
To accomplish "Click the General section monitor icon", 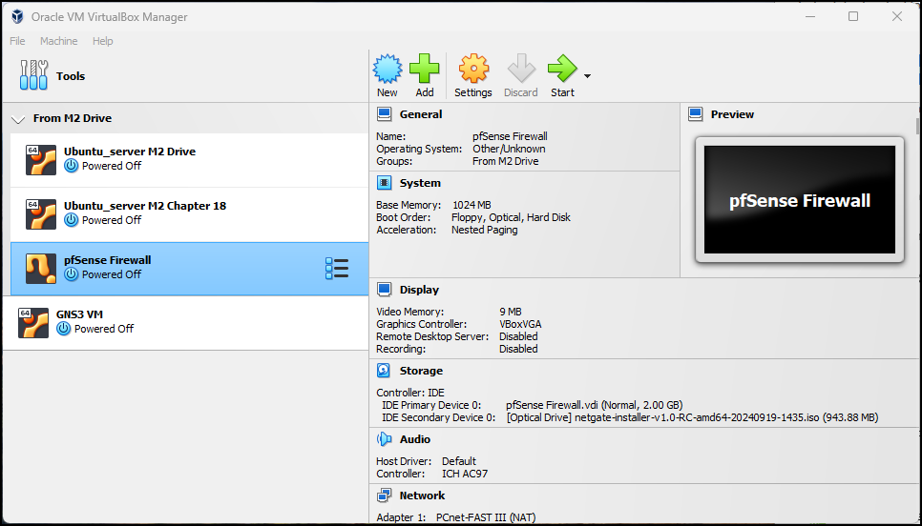I will 384,114.
